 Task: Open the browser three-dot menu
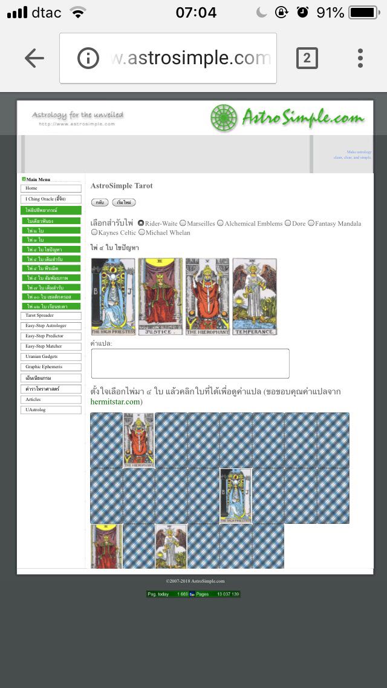point(360,58)
